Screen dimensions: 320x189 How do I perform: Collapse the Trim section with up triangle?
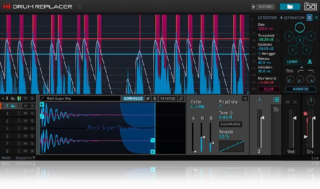[x=302, y=67]
